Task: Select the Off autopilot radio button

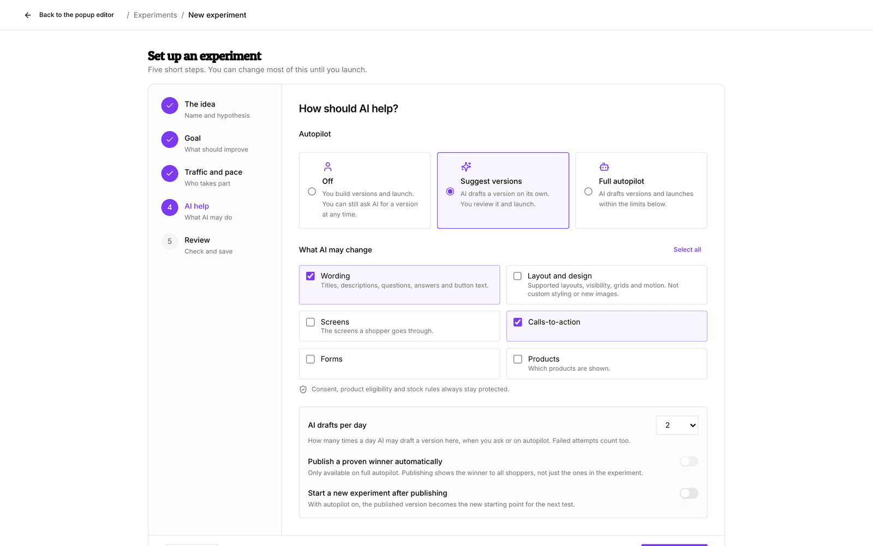Action: [x=312, y=192]
